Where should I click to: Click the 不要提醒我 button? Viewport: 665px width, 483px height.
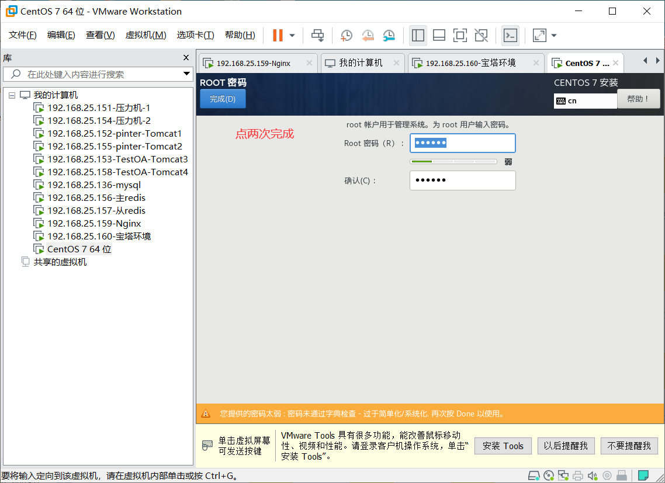629,446
